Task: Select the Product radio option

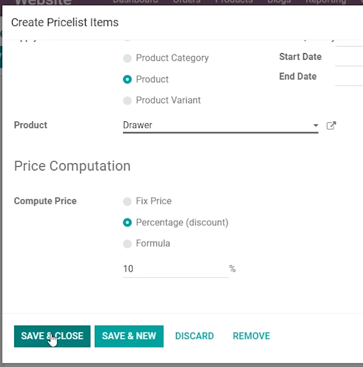Action: pyautogui.click(x=127, y=80)
